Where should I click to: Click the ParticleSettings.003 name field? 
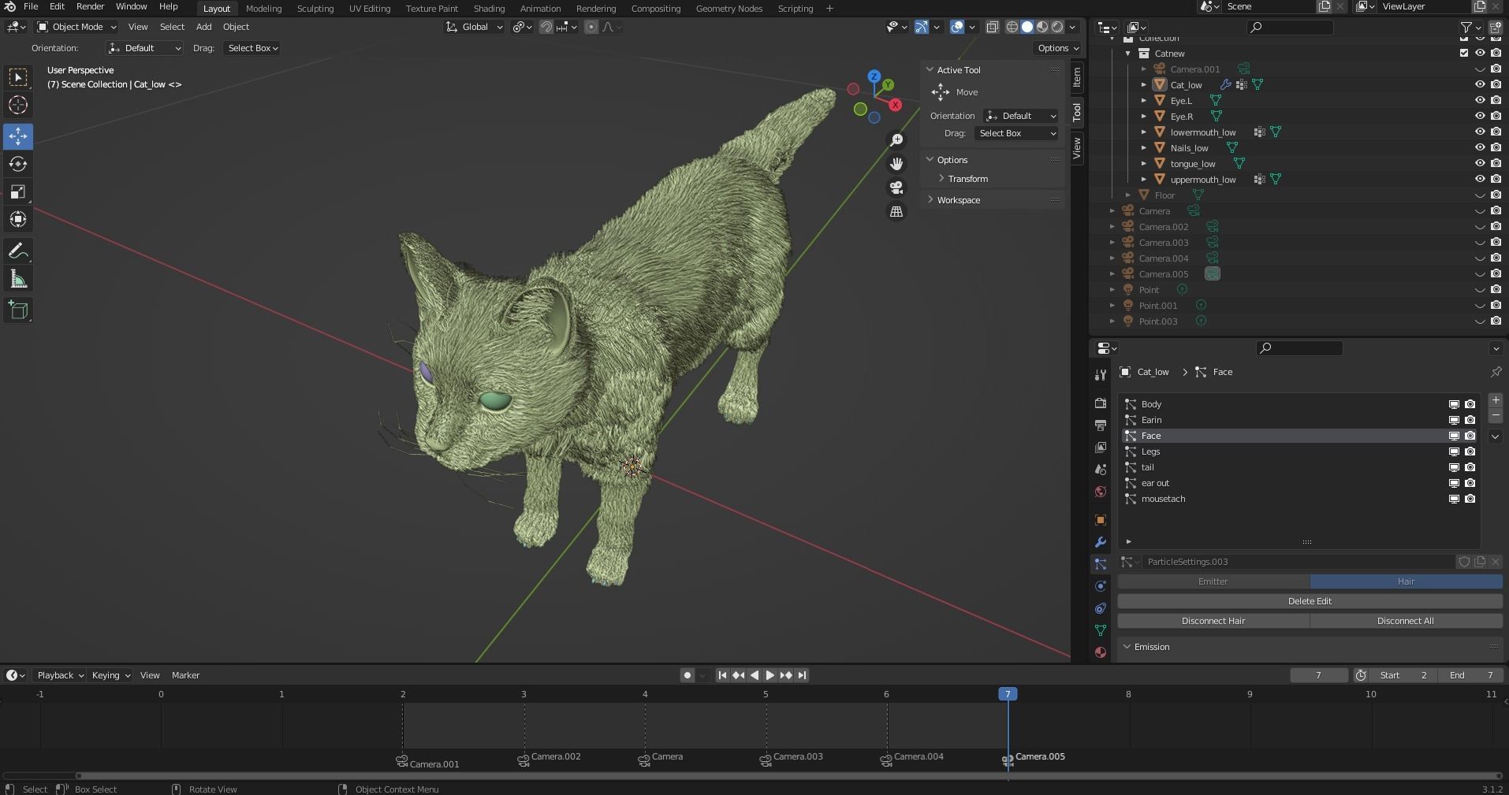[1297, 562]
